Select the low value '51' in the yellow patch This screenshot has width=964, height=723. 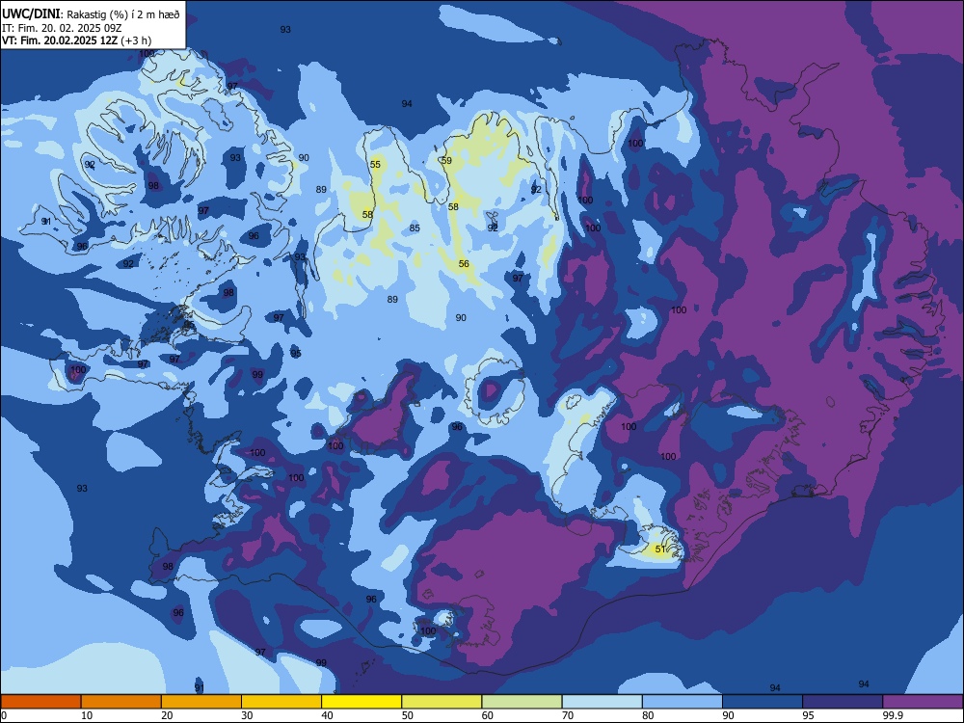tap(660, 549)
